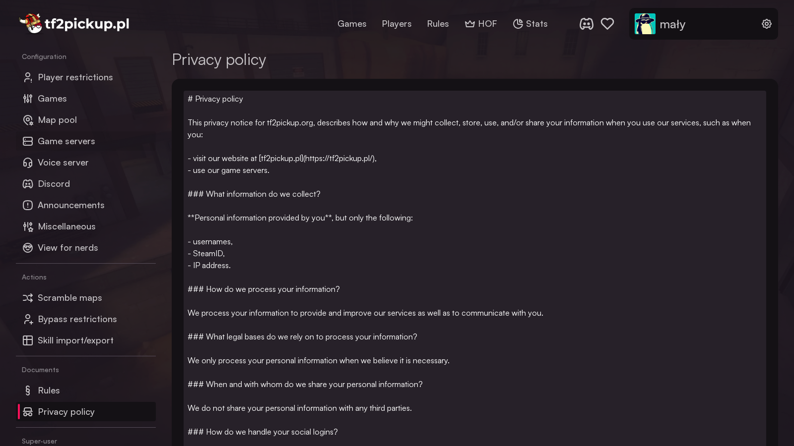
Task: Click the heart donation icon
Action: 607,23
